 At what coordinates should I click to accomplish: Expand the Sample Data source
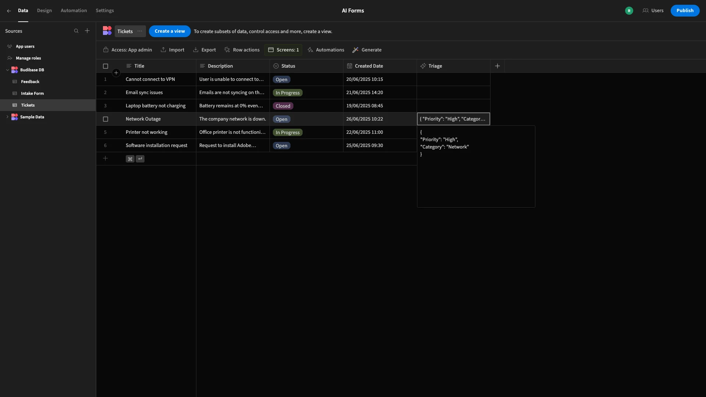click(x=7, y=117)
